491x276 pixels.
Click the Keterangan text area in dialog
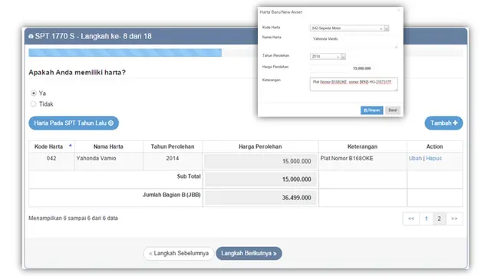(x=354, y=84)
